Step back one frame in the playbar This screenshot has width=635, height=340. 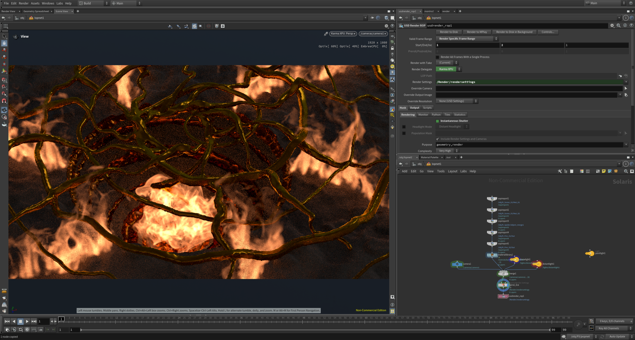[x=52, y=321]
